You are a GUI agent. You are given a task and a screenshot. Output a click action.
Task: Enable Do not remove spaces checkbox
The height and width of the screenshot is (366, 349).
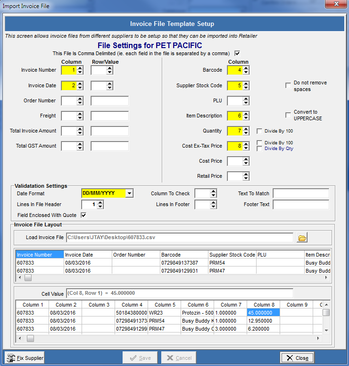288,85
